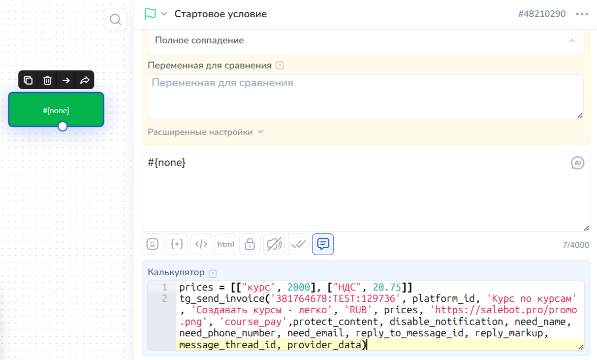The image size is (597, 360).
Task: Click the curved share arrow in block toolbar
Action: coord(85,80)
